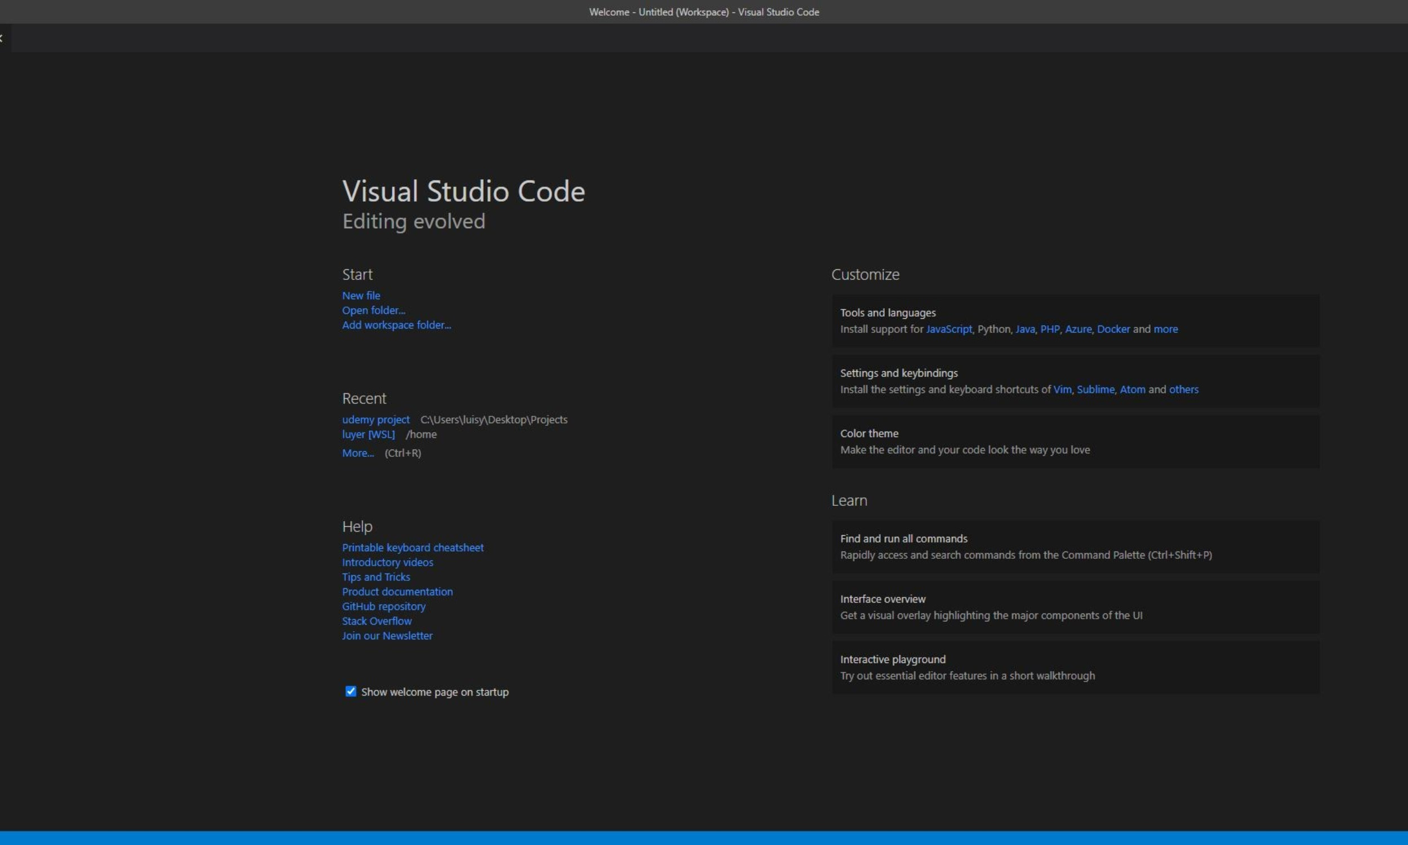
Task: Open folder via the Start section
Action: [373, 310]
